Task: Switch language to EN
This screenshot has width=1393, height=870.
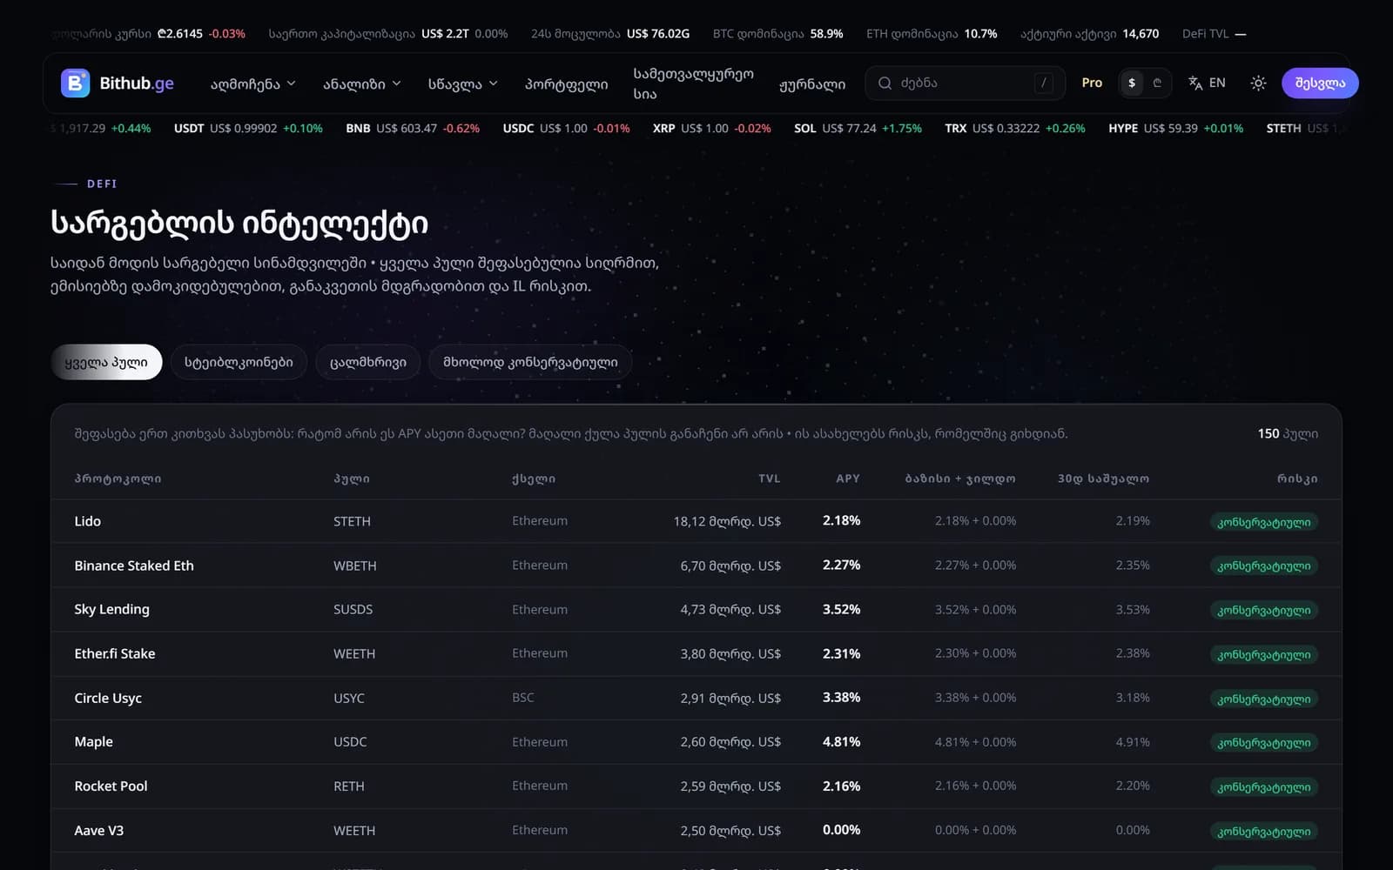Action: pos(1217,83)
